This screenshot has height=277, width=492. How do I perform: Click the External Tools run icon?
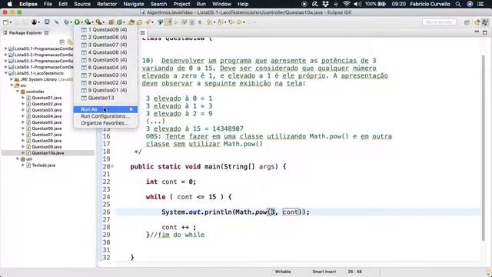[x=98, y=22]
